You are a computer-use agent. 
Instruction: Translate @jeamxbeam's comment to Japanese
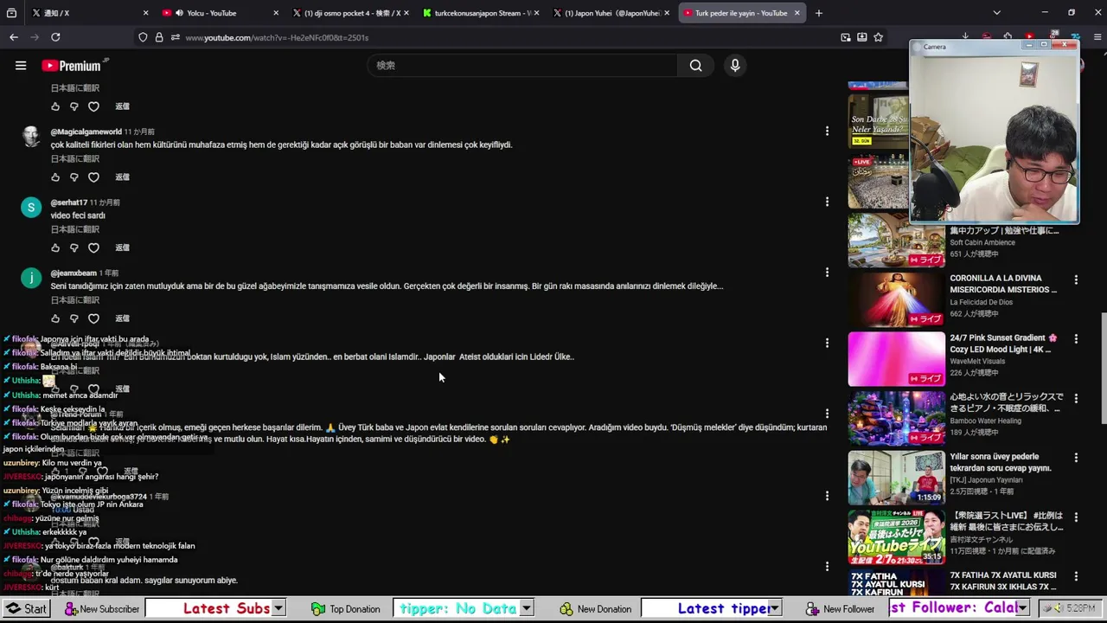click(x=75, y=300)
